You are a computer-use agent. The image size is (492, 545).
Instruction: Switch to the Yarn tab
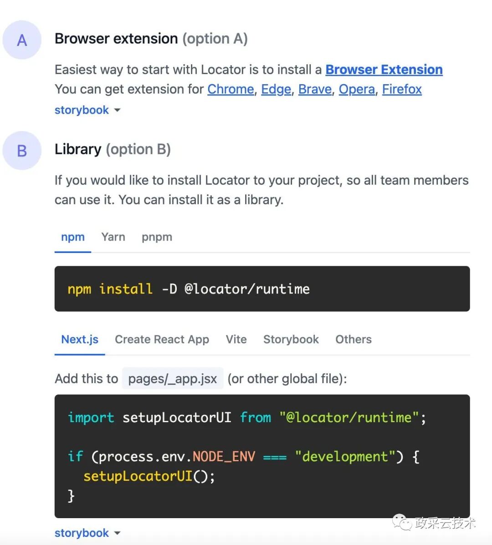(x=113, y=237)
